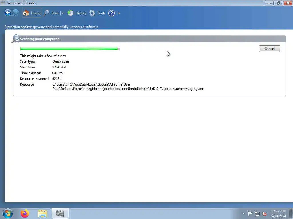Select the 'Quick scan' scan type value
The width and height of the screenshot is (293, 219).
[61, 62]
